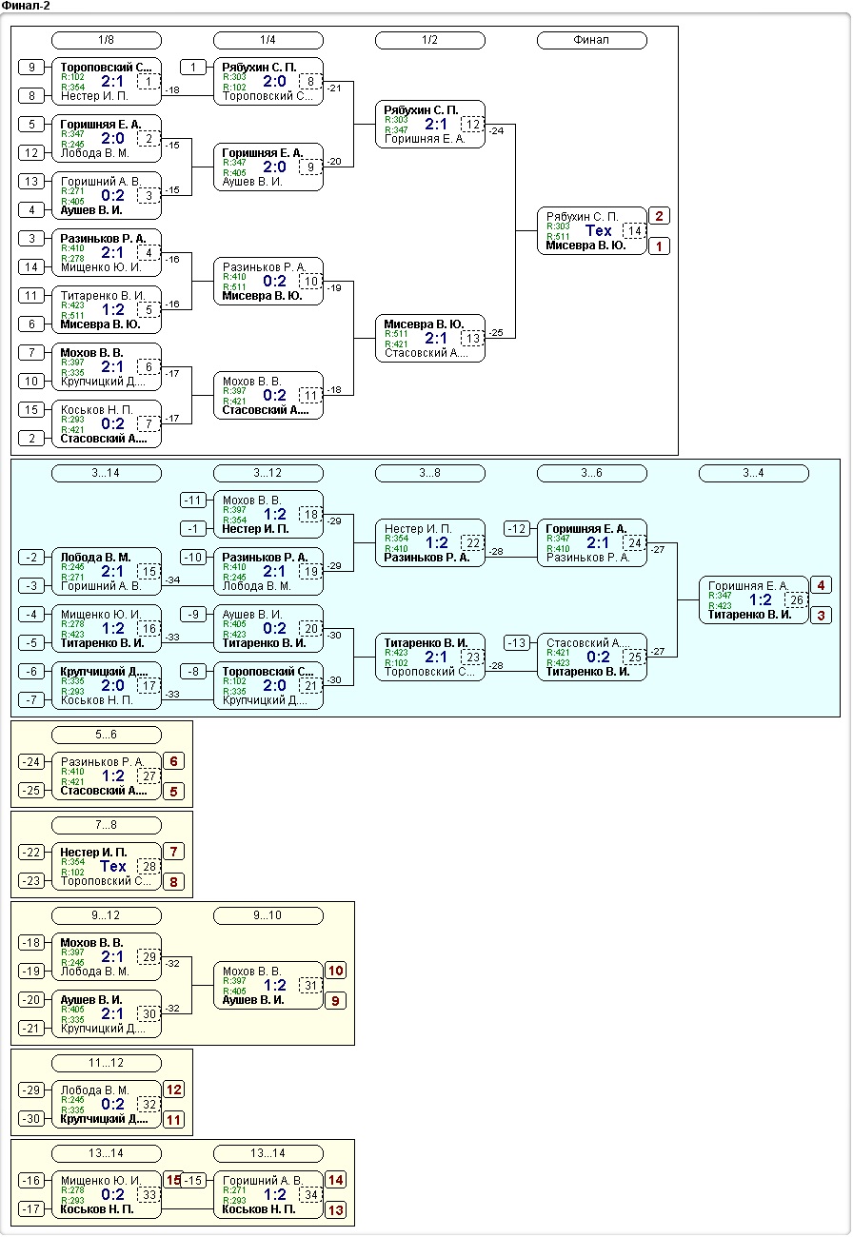This screenshot has height=1237, width=853.
Task: Click red place box 10 beside Мохов В. В.
Action: (x=336, y=971)
